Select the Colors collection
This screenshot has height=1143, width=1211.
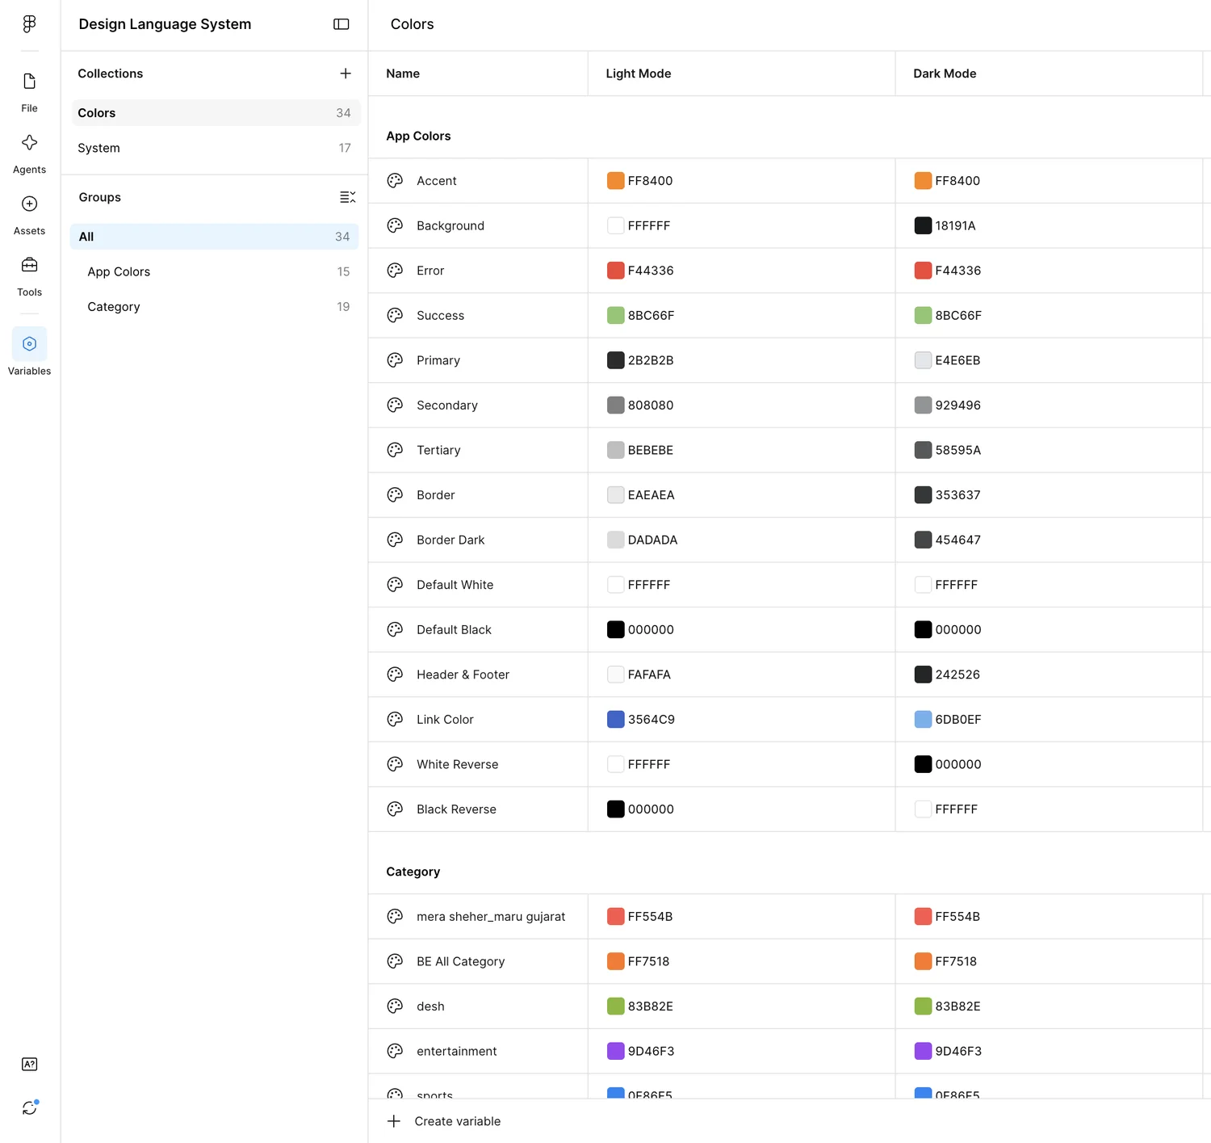point(216,113)
